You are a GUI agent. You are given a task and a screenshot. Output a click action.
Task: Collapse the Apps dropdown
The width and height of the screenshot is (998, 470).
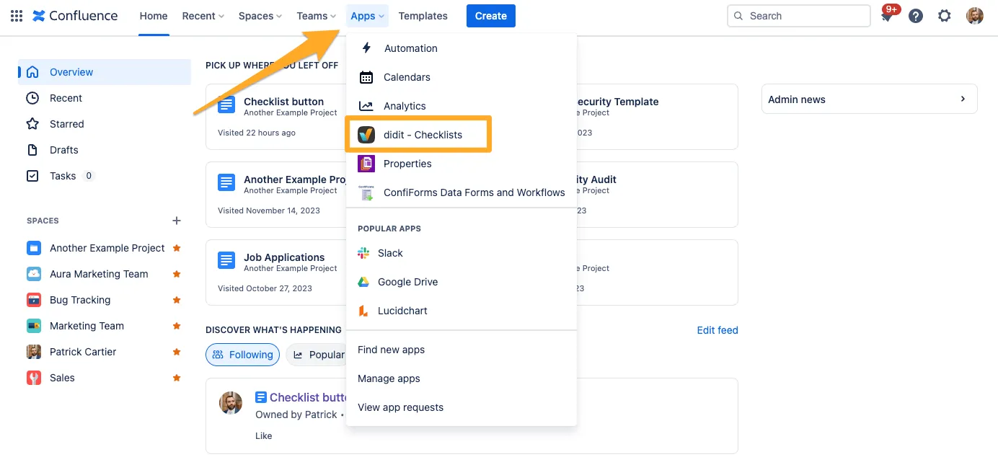click(x=368, y=16)
